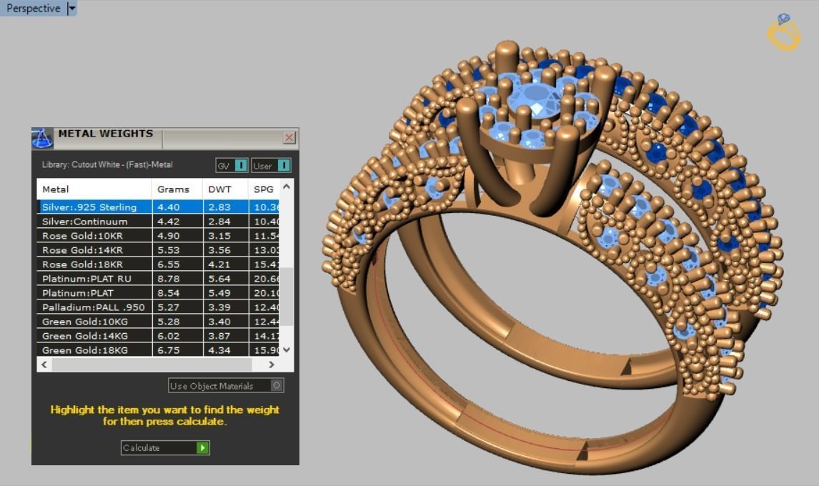Click the 6.75 grams cell
Viewport: 819px width, 486px height.
(177, 349)
